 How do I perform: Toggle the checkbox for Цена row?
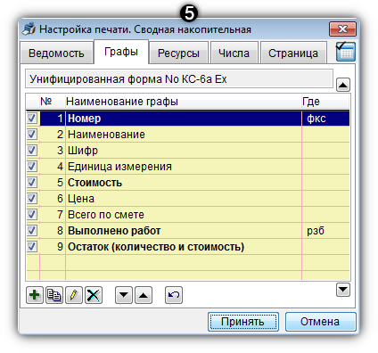point(32,199)
